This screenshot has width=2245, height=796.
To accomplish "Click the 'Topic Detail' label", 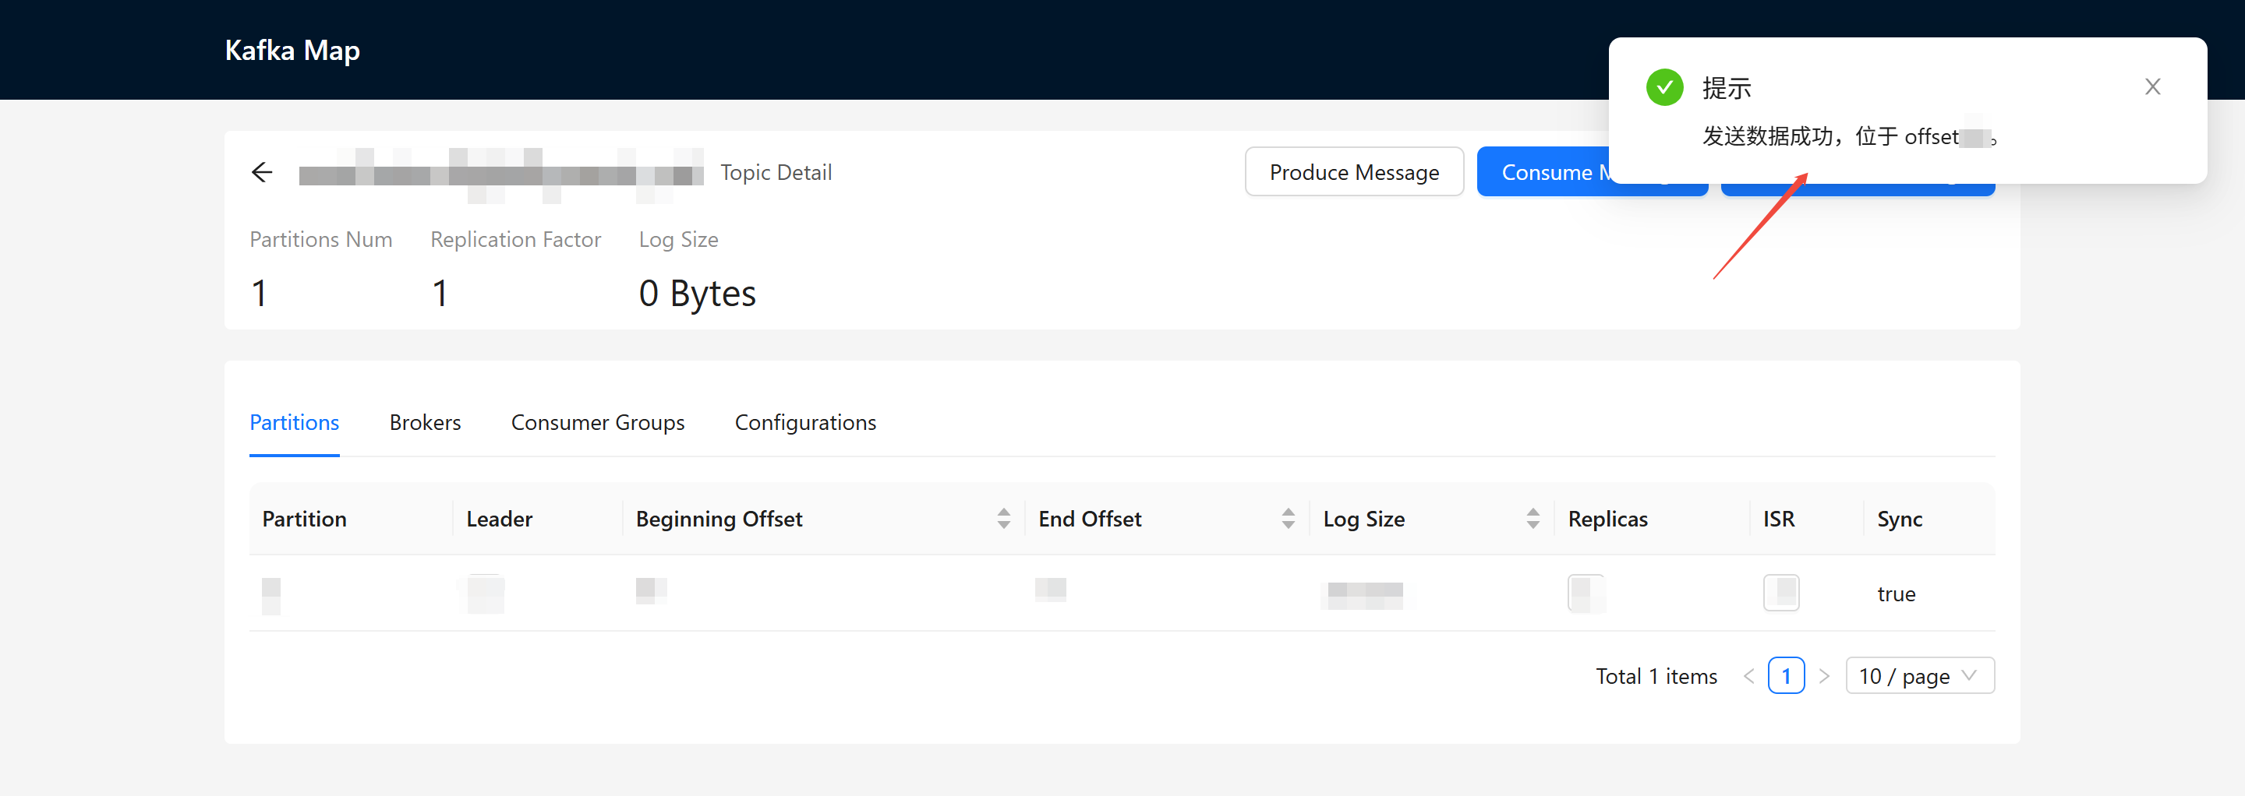I will [776, 172].
